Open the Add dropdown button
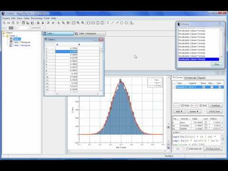Viewport: 228px width, 171px height. tap(179, 112)
